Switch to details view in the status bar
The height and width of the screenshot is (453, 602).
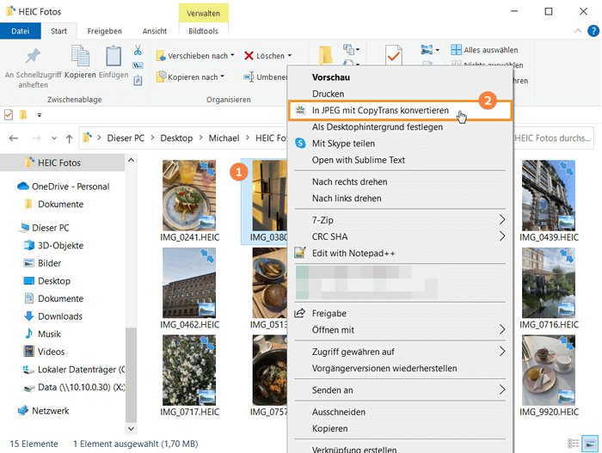point(574,444)
